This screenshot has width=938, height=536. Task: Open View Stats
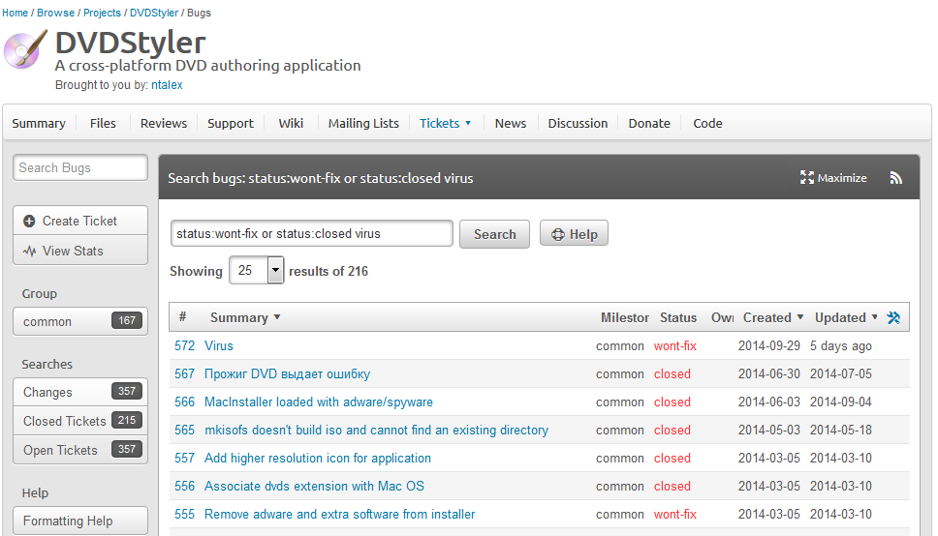point(80,251)
